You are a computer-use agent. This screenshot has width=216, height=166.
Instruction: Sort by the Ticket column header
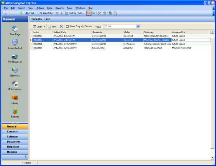coord(42,32)
